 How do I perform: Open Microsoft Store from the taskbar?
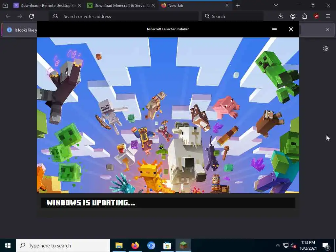167,245
